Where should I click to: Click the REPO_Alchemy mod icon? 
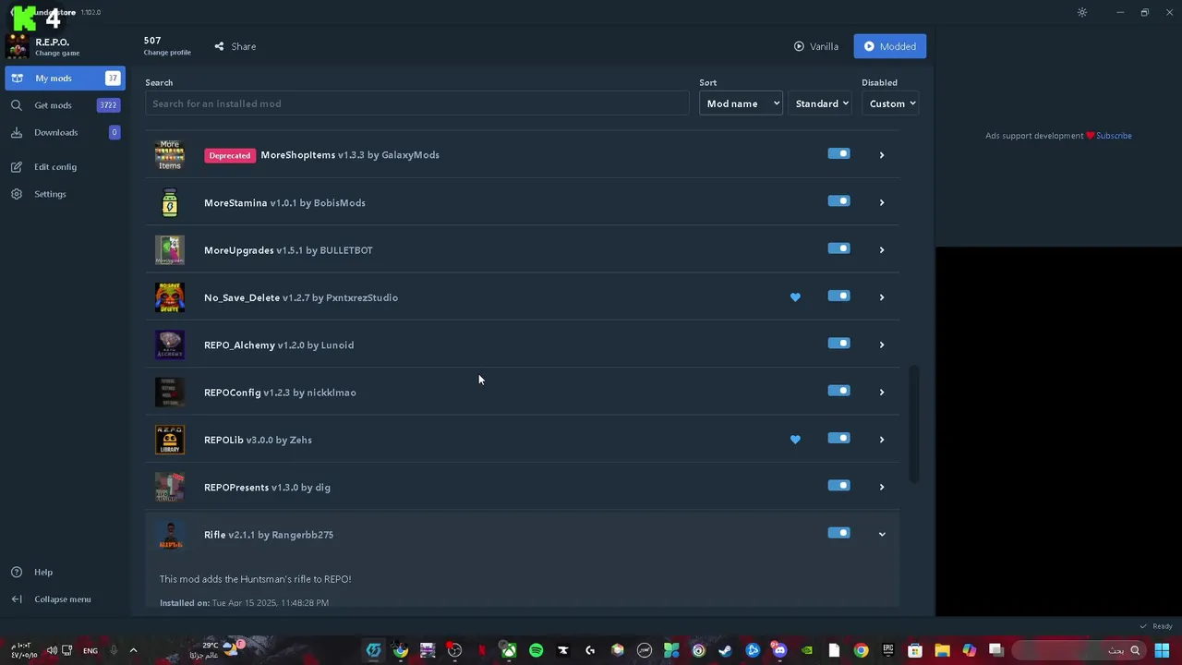click(x=170, y=345)
